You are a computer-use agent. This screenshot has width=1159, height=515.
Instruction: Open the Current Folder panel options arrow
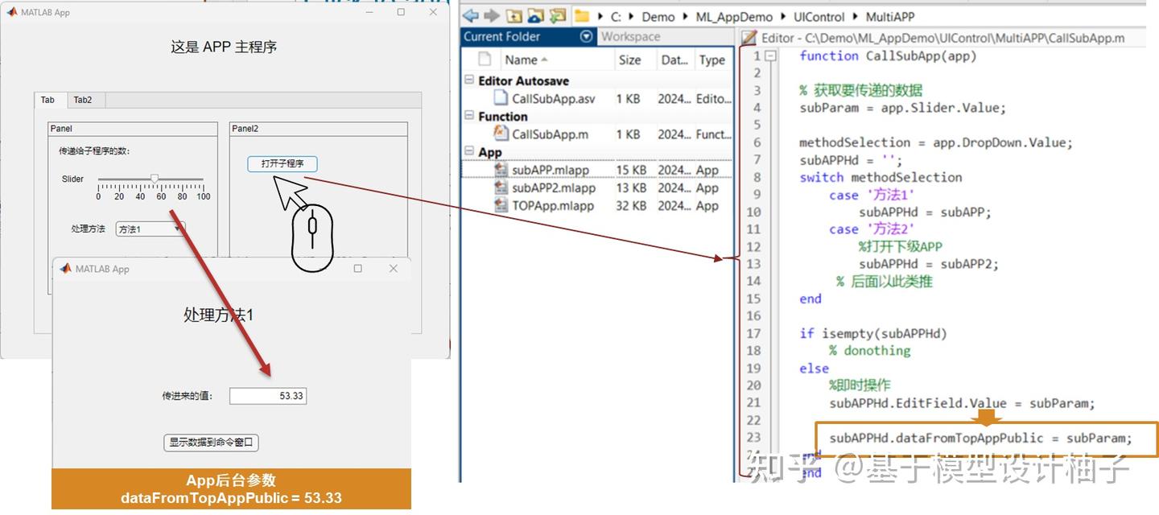tap(585, 36)
